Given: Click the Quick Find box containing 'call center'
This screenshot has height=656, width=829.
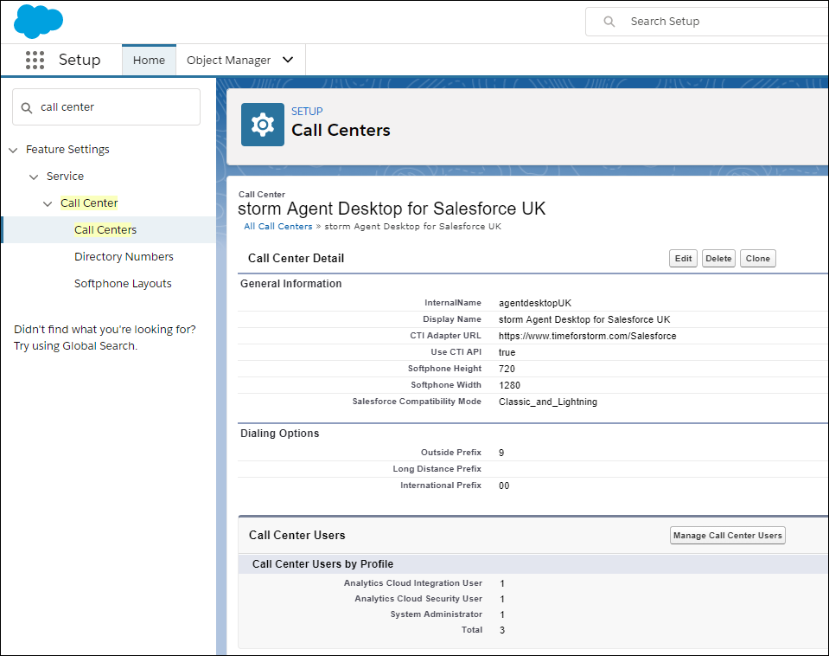Looking at the screenshot, I should pos(106,107).
